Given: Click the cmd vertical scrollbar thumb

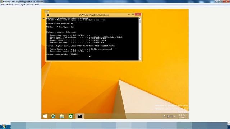Looking at the screenshot, I should (140, 21).
